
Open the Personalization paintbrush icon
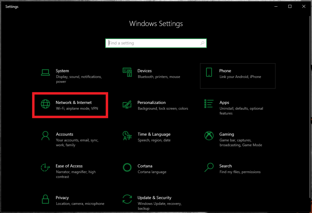tap(127, 105)
